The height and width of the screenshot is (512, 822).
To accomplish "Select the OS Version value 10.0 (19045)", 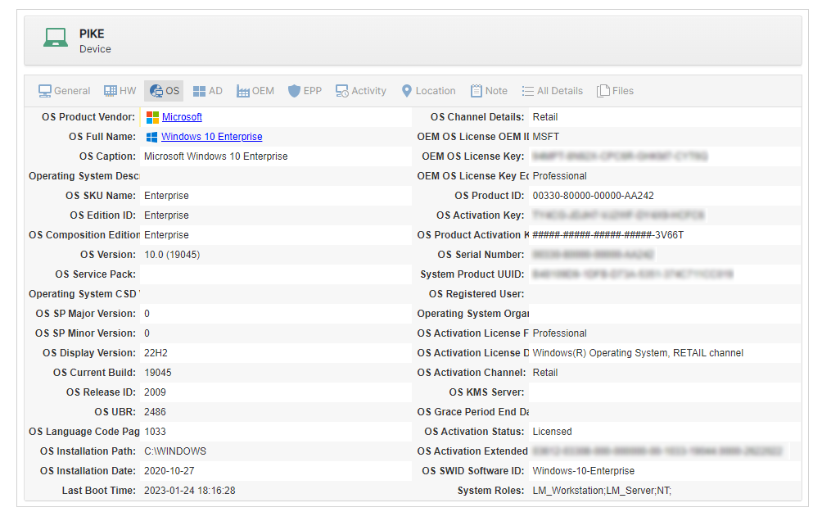I will click(x=172, y=255).
